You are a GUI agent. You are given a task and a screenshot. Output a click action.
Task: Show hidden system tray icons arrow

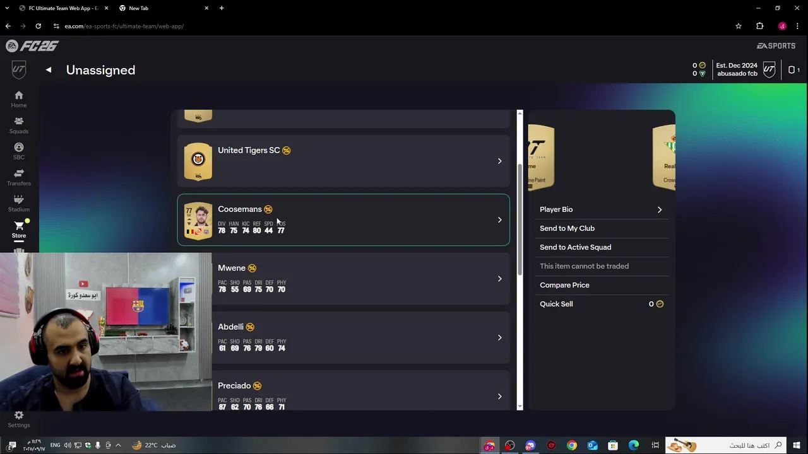pos(118,445)
